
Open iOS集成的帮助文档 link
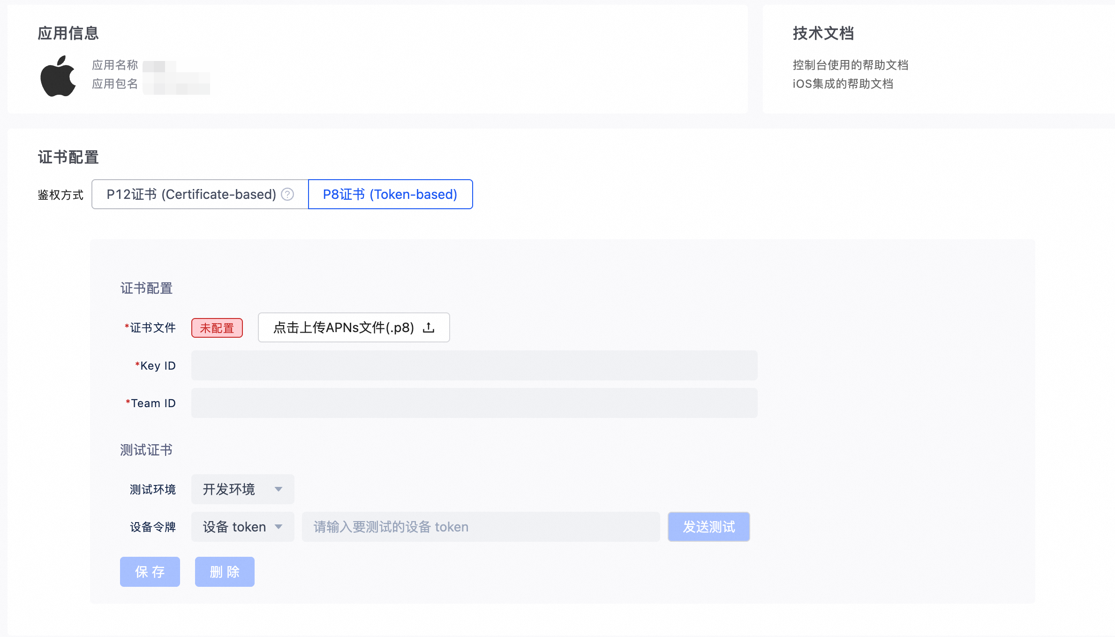pos(843,84)
